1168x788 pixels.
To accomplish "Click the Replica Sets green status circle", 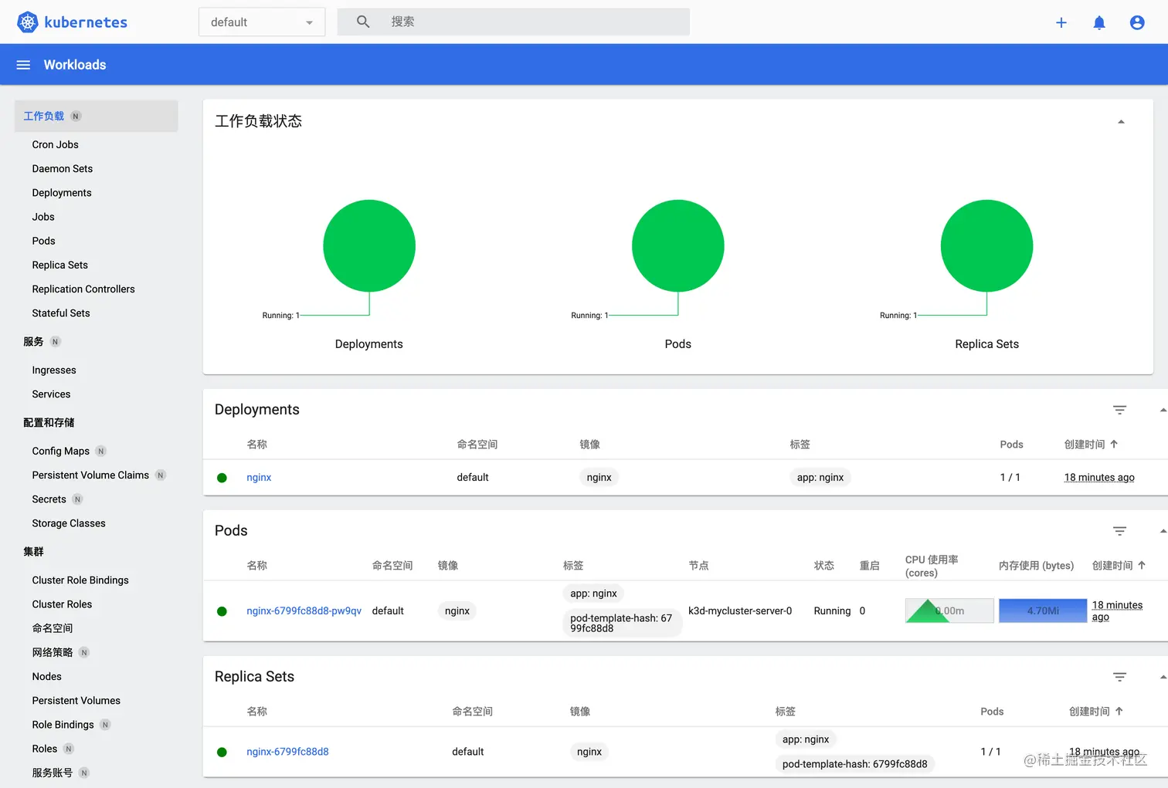I will [x=986, y=246].
